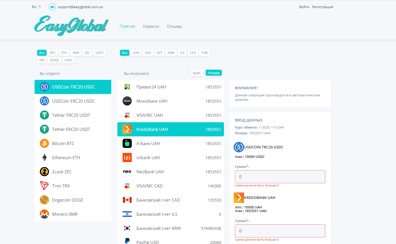The height and width of the screenshot is (244, 396).
Task: Click the support email envelope icon
Action: pos(52,7)
